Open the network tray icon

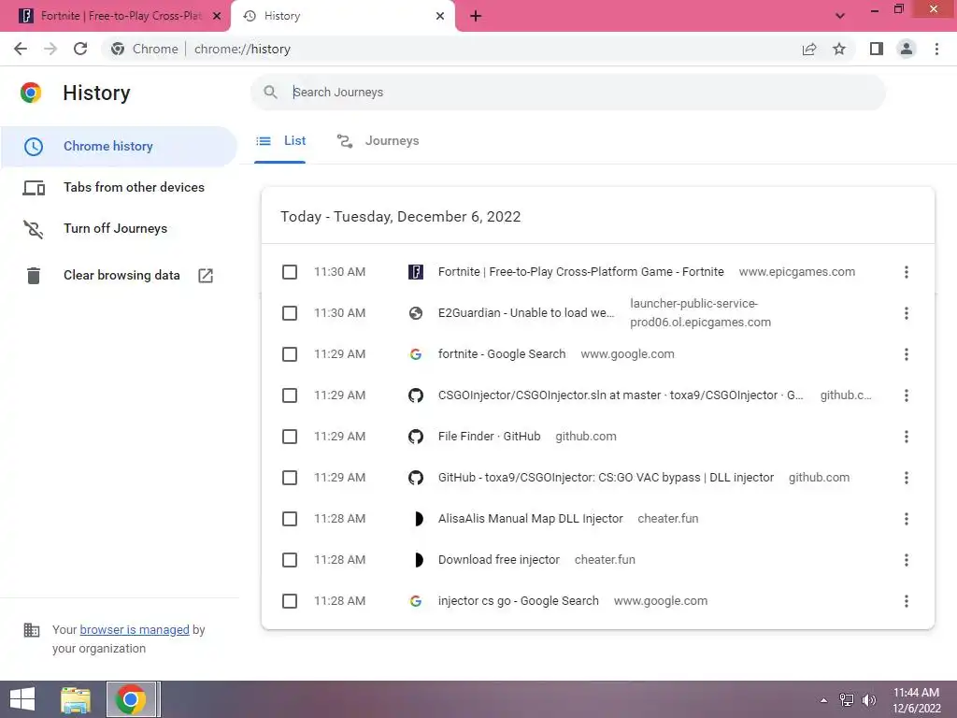[x=847, y=700]
